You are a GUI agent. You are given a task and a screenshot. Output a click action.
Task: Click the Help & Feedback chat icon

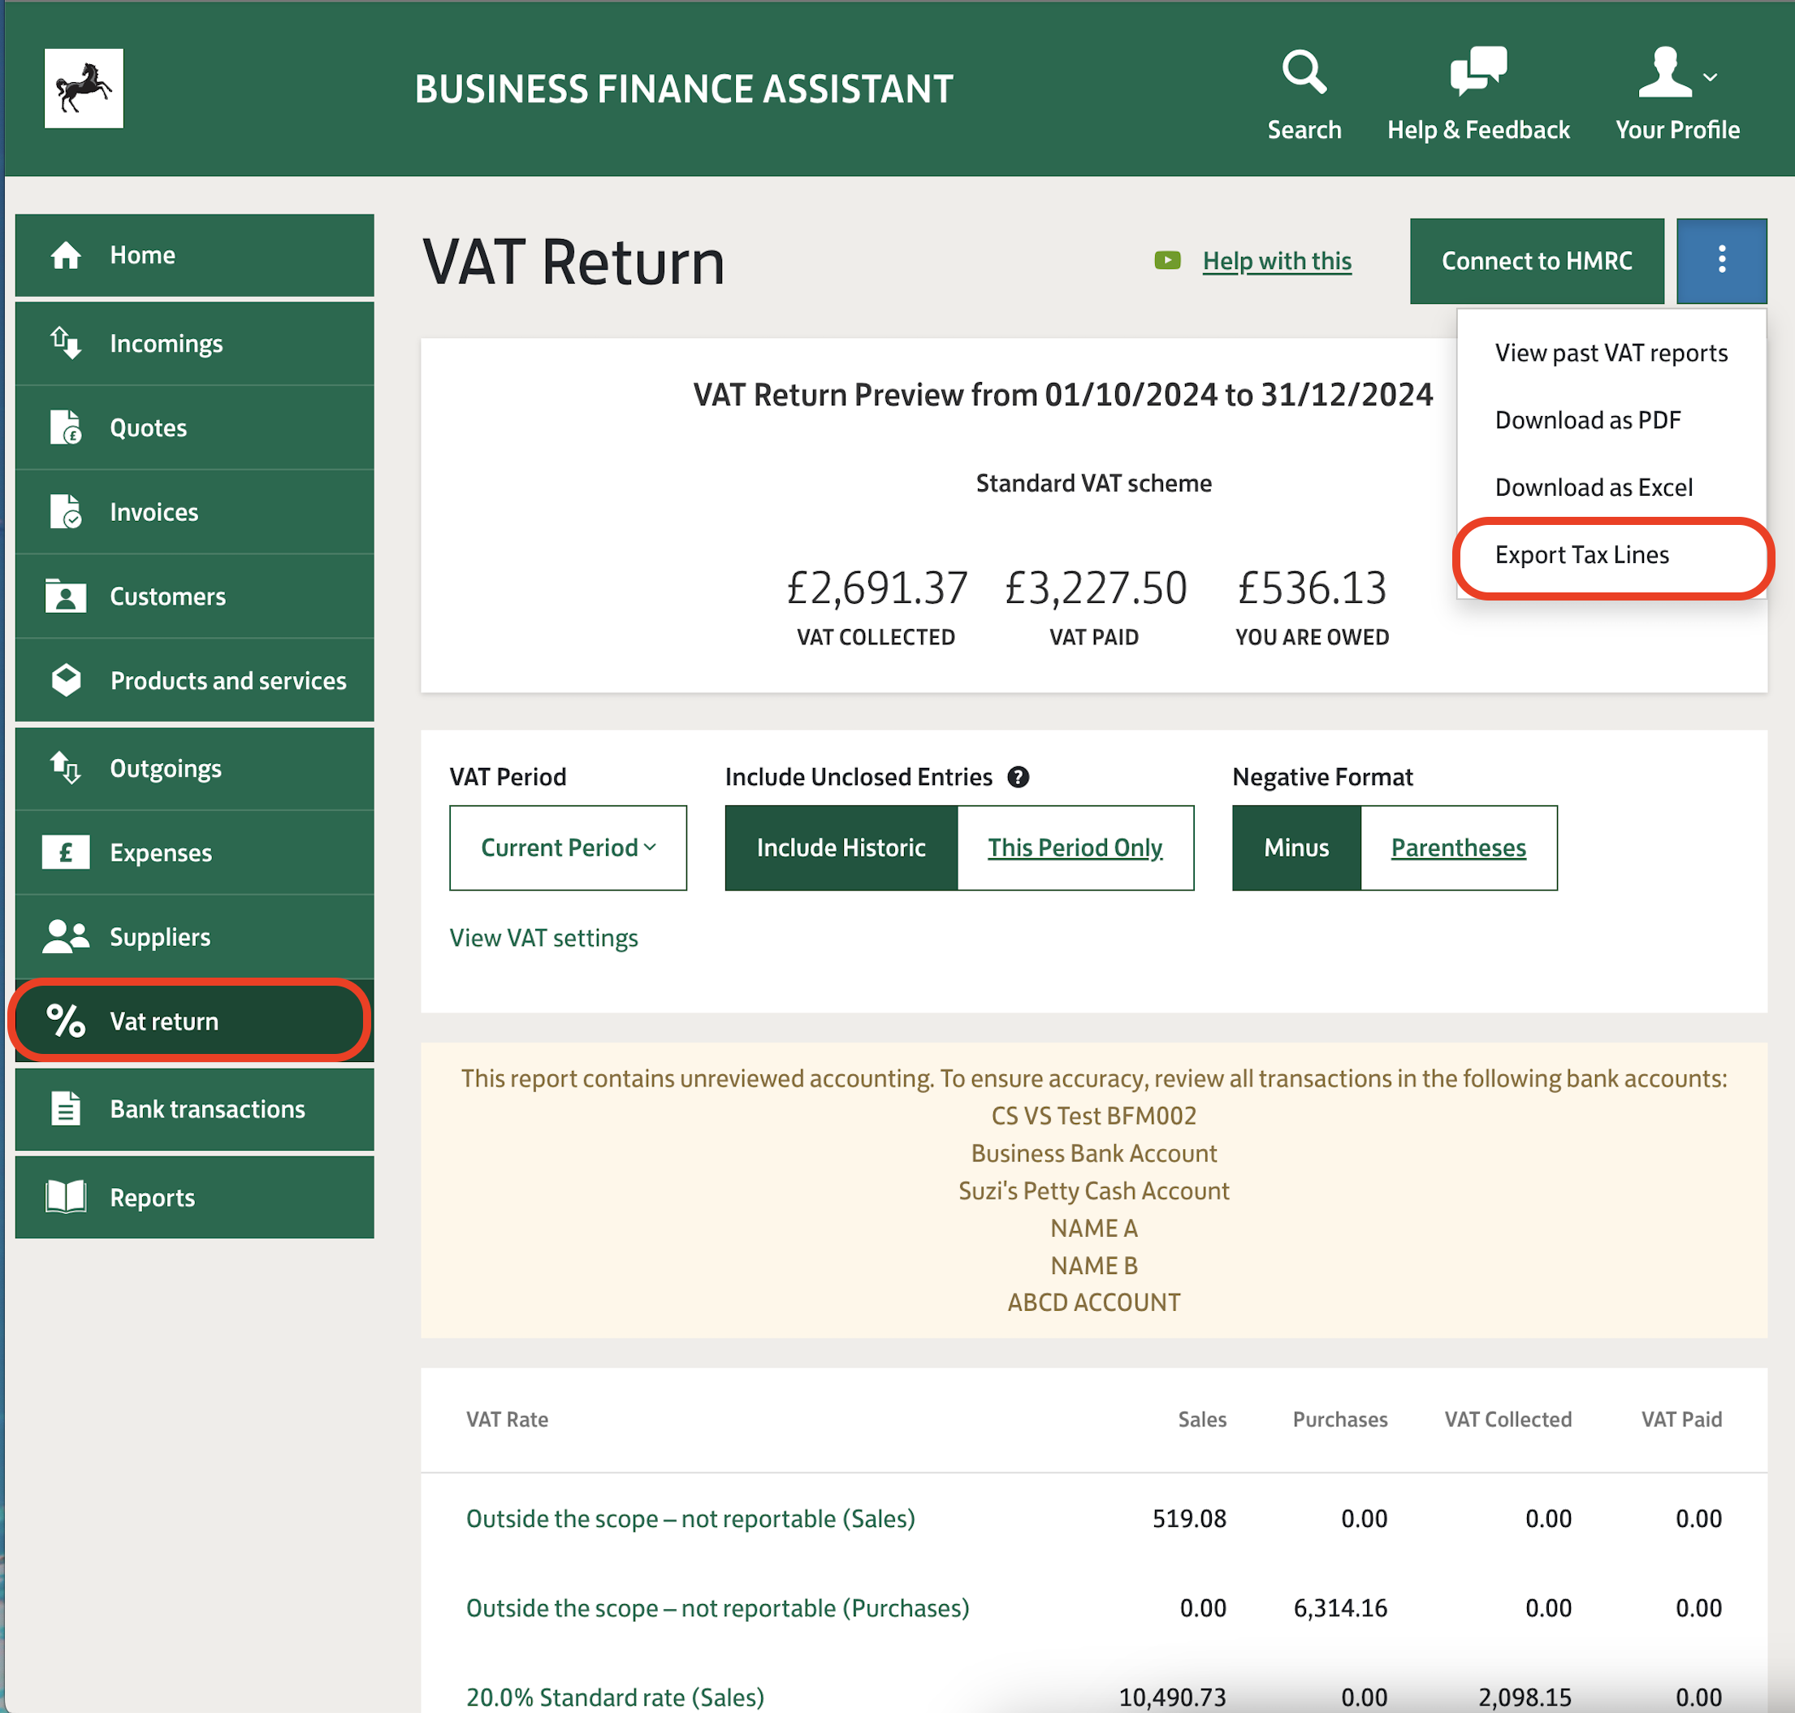[x=1477, y=72]
